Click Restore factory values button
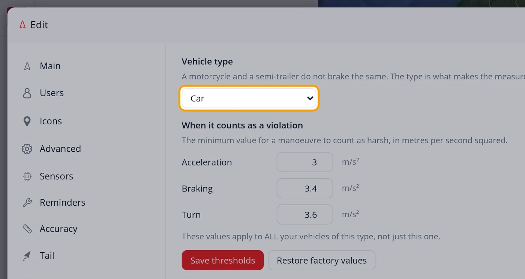 tap(322, 260)
